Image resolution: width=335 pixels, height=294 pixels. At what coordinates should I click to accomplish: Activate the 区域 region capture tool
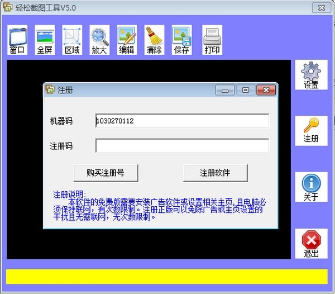[72, 40]
